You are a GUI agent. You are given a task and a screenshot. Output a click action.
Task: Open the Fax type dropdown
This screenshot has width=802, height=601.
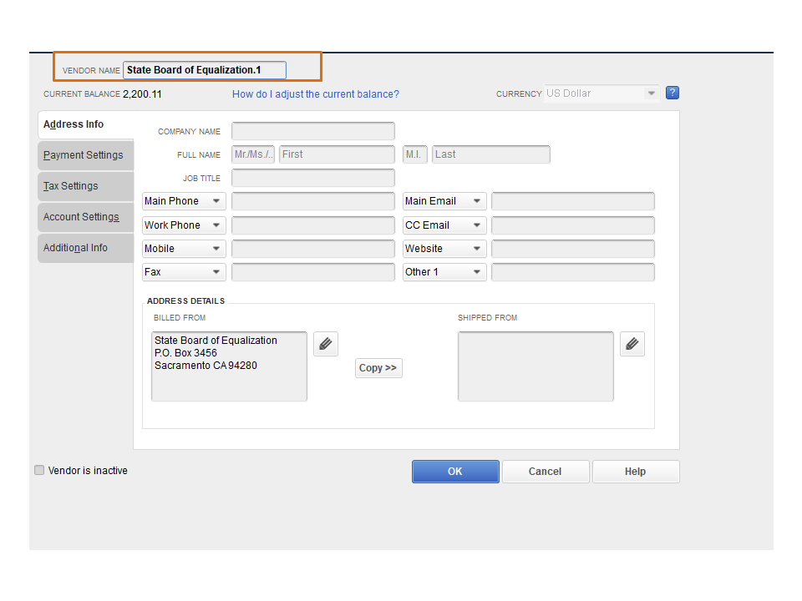coord(184,272)
